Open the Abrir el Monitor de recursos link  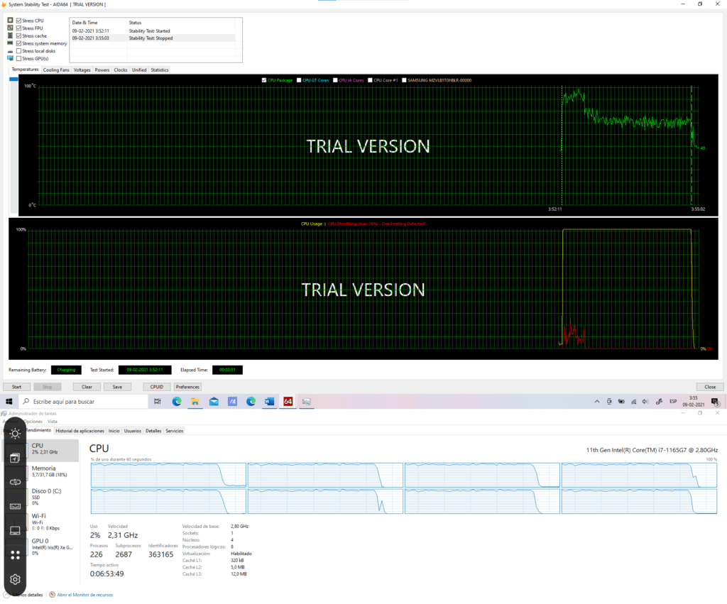[x=84, y=595]
